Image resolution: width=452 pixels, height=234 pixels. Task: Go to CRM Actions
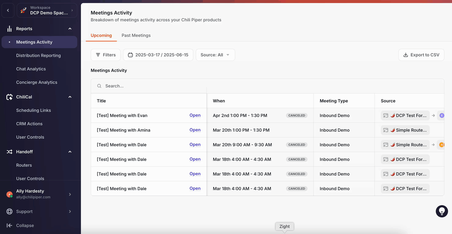(x=29, y=124)
